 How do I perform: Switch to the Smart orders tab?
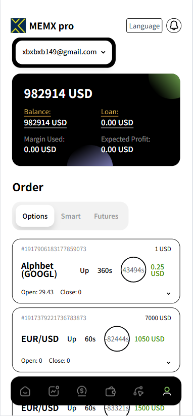[71, 216]
